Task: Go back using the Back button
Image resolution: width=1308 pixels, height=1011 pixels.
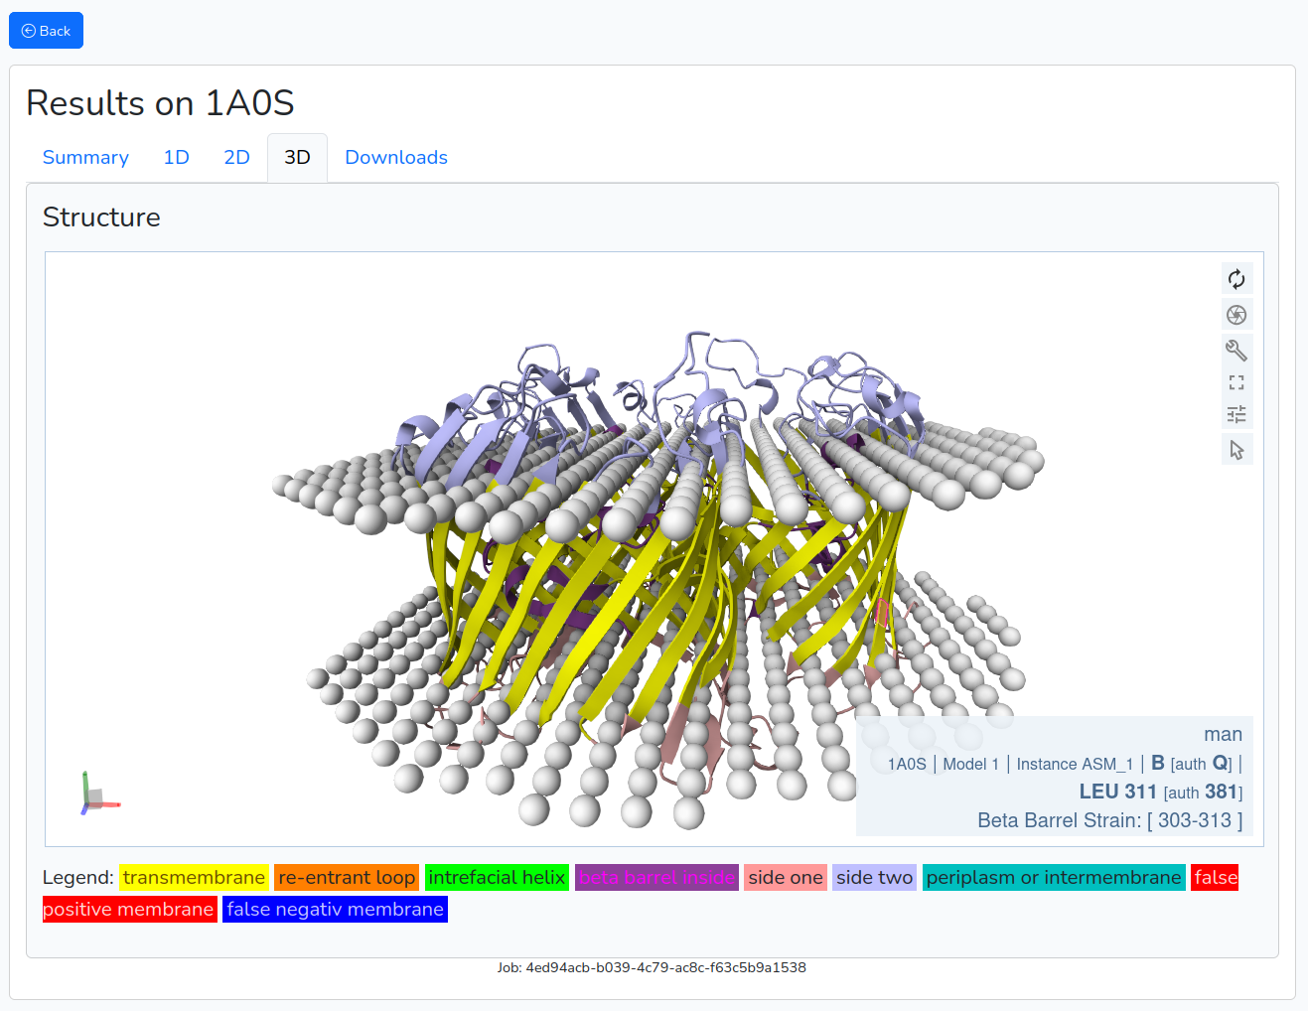Action: pos(46,31)
